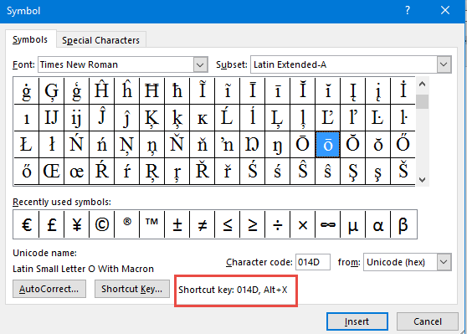
Task: Pick the dotless ı character
Action: pos(26,118)
